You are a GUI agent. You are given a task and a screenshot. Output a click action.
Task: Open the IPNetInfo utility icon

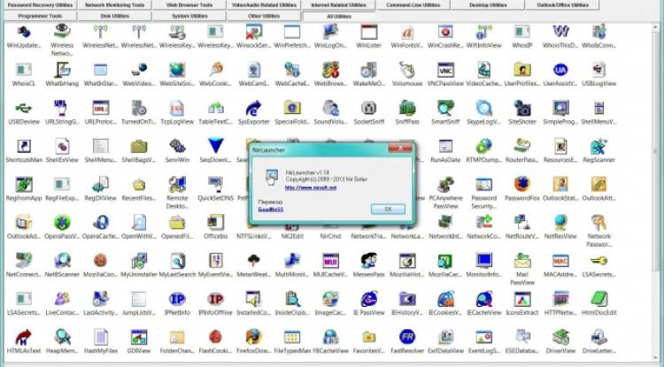point(177,300)
